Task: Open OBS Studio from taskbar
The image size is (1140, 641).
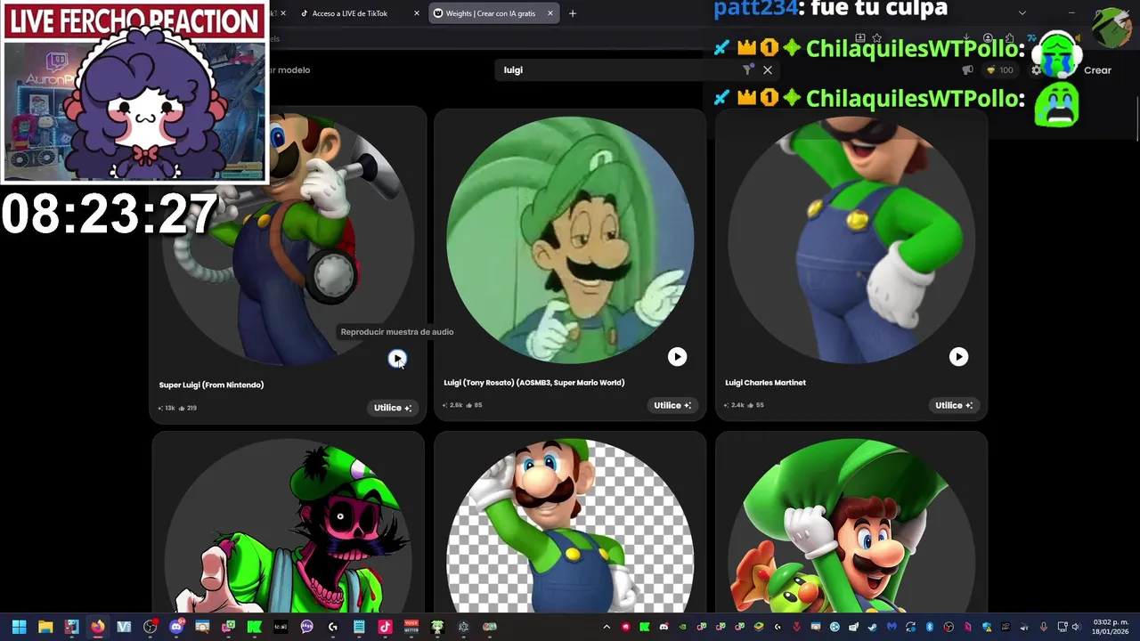Action: [x=150, y=627]
